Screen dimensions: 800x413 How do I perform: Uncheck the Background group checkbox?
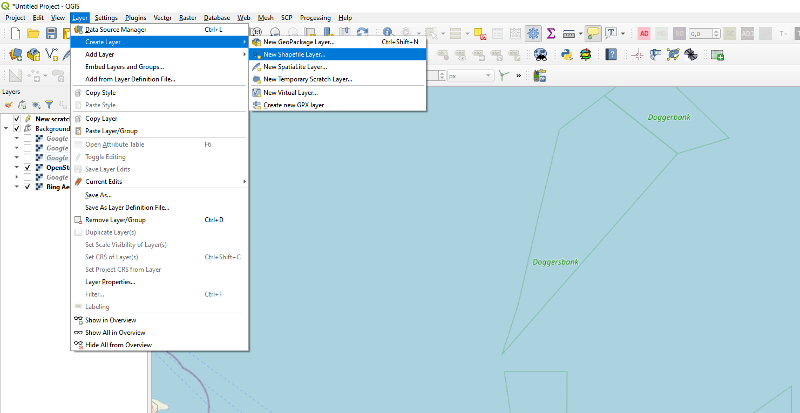[17, 128]
